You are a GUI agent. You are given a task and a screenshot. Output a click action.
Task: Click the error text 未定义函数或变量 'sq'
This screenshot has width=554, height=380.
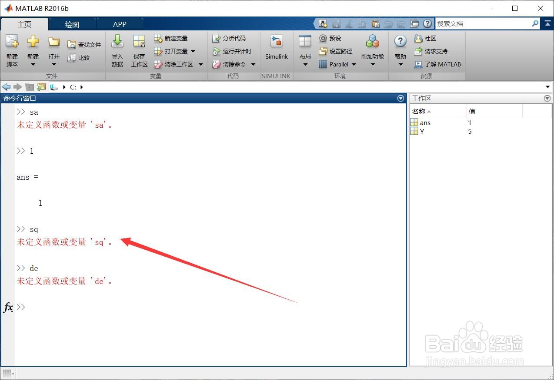tap(65, 242)
